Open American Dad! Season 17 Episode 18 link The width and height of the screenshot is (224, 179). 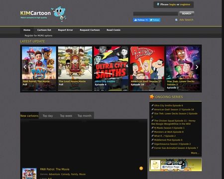(174, 109)
